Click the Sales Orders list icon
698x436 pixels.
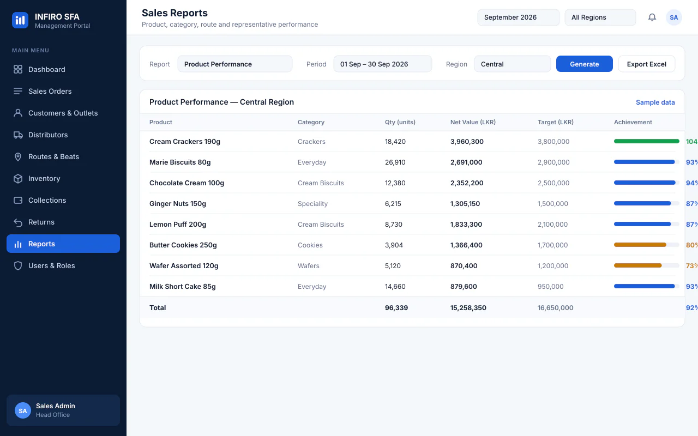tap(18, 91)
